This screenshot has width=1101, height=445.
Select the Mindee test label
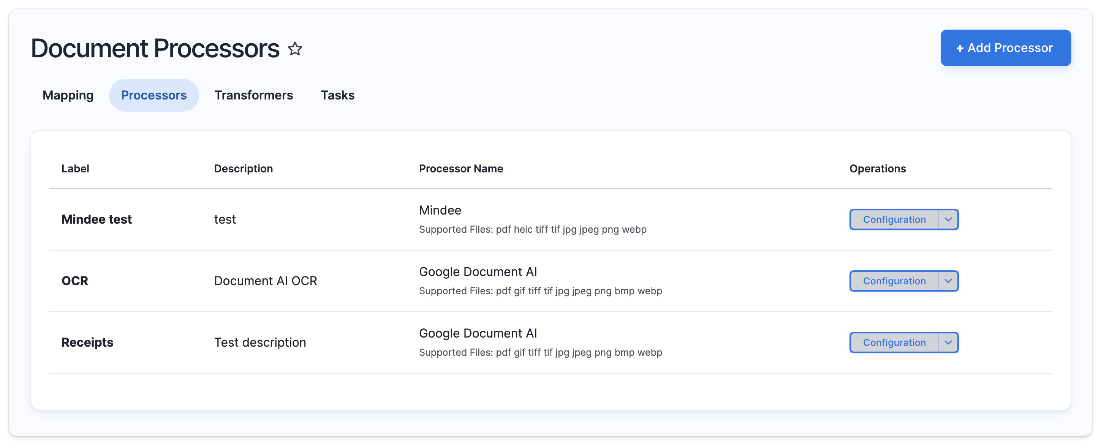pos(96,219)
